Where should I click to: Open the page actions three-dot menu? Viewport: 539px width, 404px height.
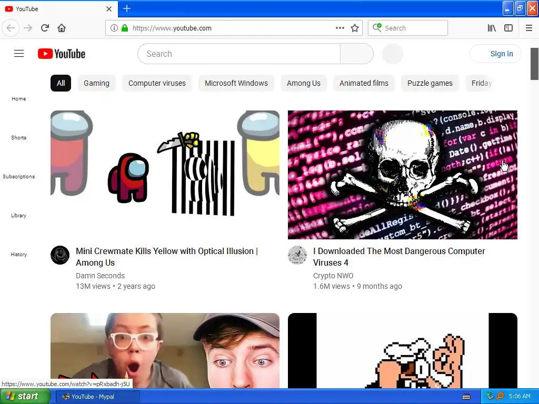340,28
